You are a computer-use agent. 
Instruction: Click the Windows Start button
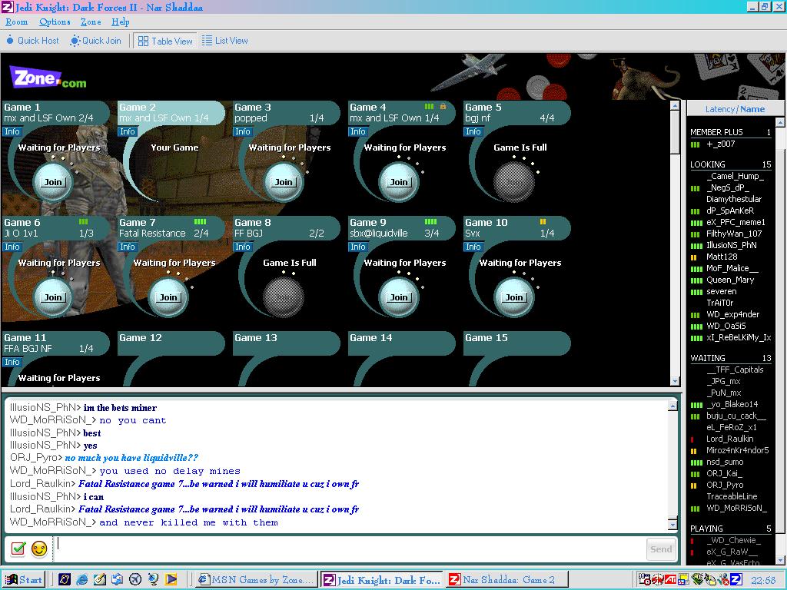click(x=24, y=579)
